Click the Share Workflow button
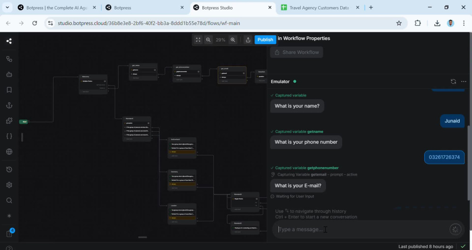 (296, 52)
